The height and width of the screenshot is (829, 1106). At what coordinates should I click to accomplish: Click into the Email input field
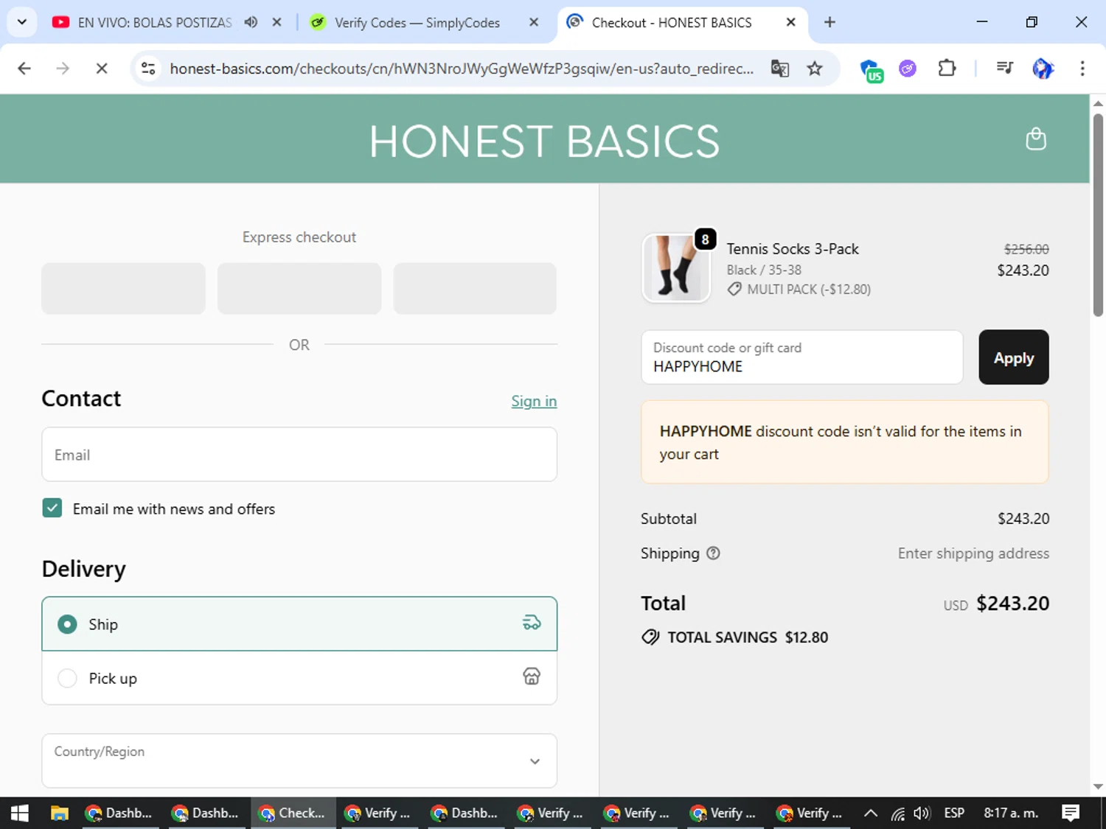(x=299, y=455)
